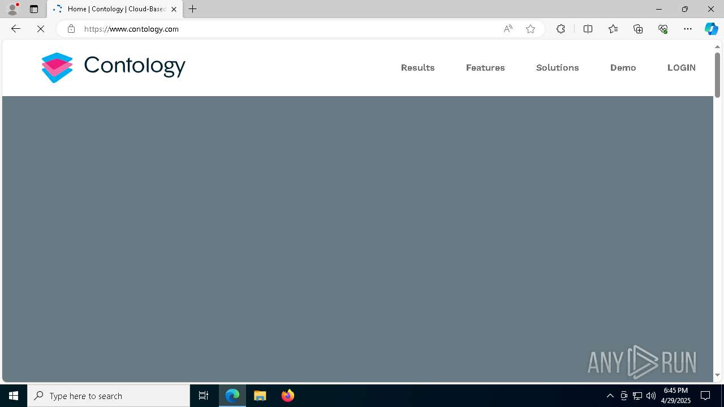Open the Edge profile icon

click(12, 9)
